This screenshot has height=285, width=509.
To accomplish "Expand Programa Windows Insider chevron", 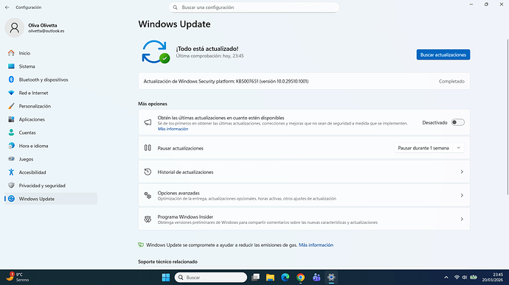I will point(462,219).
